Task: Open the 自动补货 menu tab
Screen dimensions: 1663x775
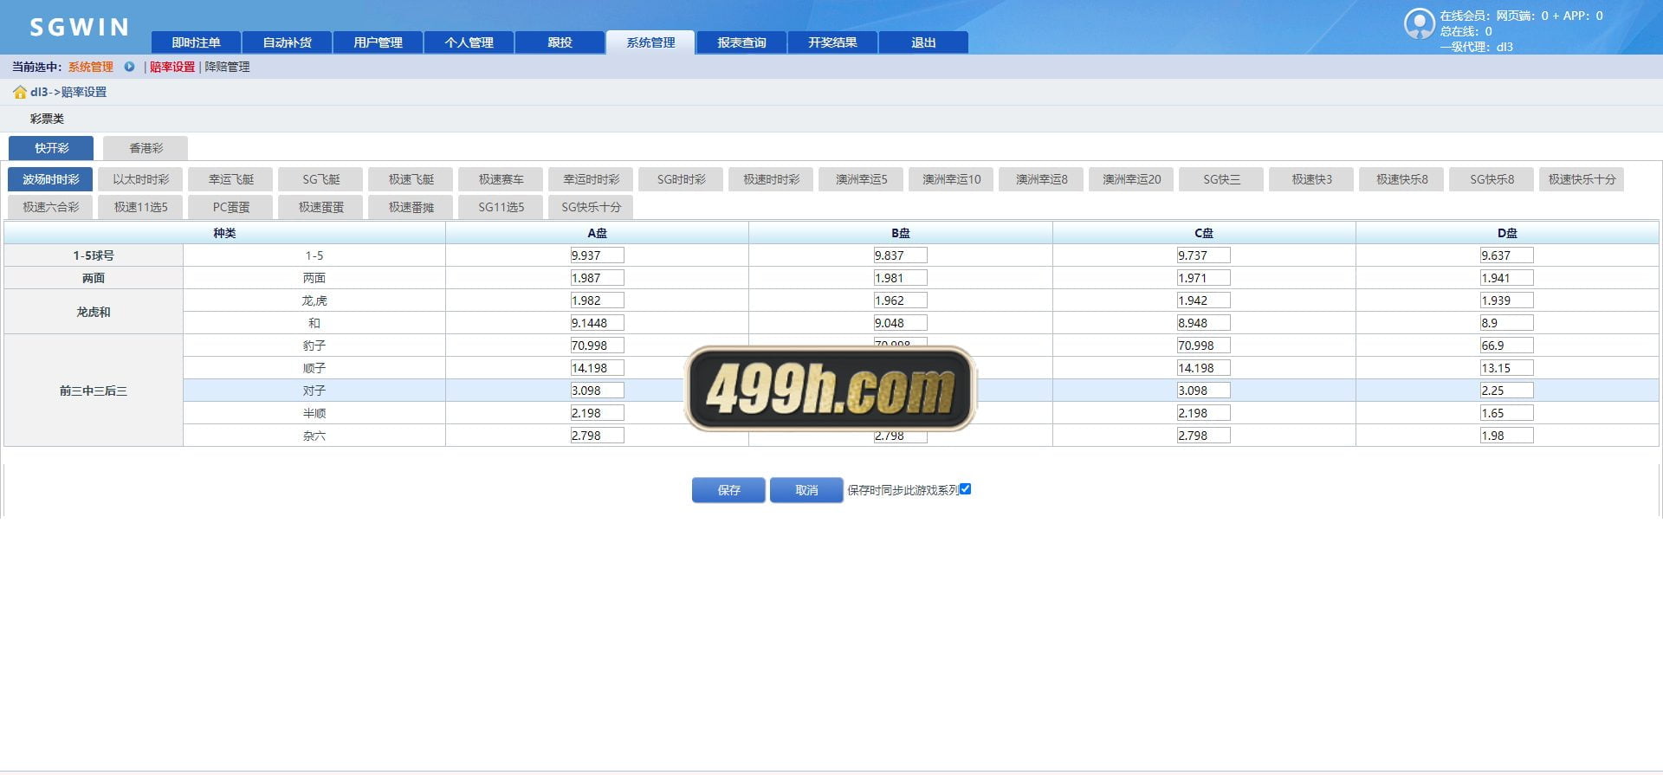Action: [287, 42]
